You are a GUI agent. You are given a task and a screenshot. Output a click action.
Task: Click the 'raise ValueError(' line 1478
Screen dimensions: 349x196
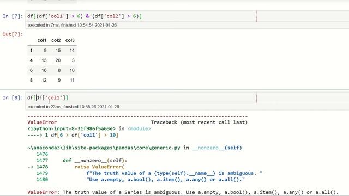(x=99, y=167)
